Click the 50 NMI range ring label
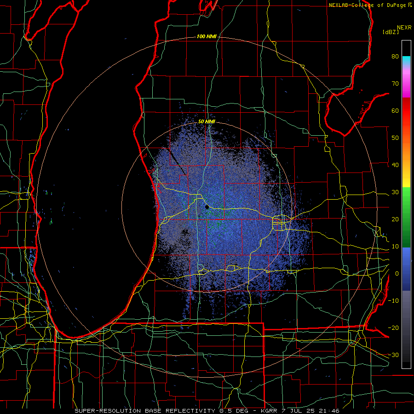This screenshot has width=414, height=414. click(207, 122)
